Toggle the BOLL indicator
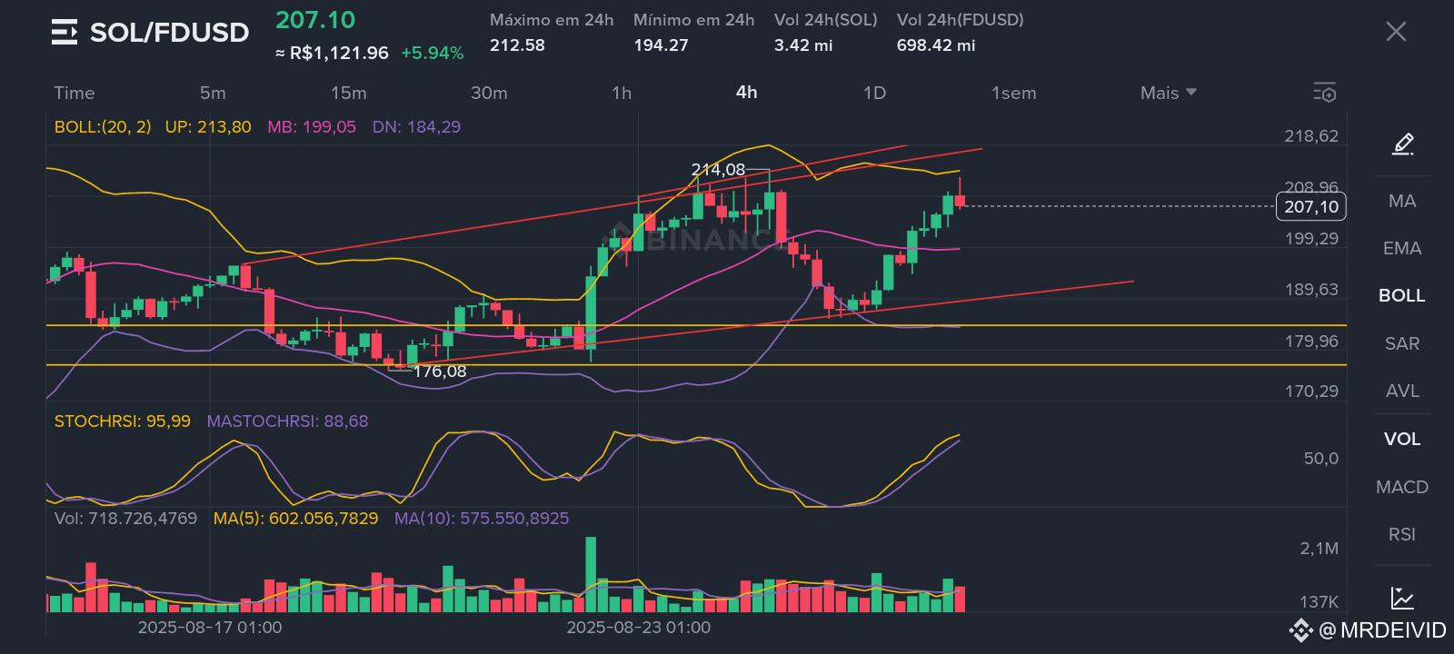1454x654 pixels. (x=1402, y=295)
